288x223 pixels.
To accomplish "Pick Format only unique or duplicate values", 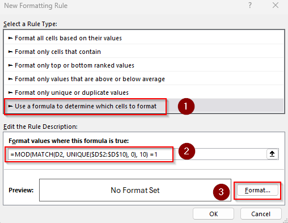I will [144, 92].
